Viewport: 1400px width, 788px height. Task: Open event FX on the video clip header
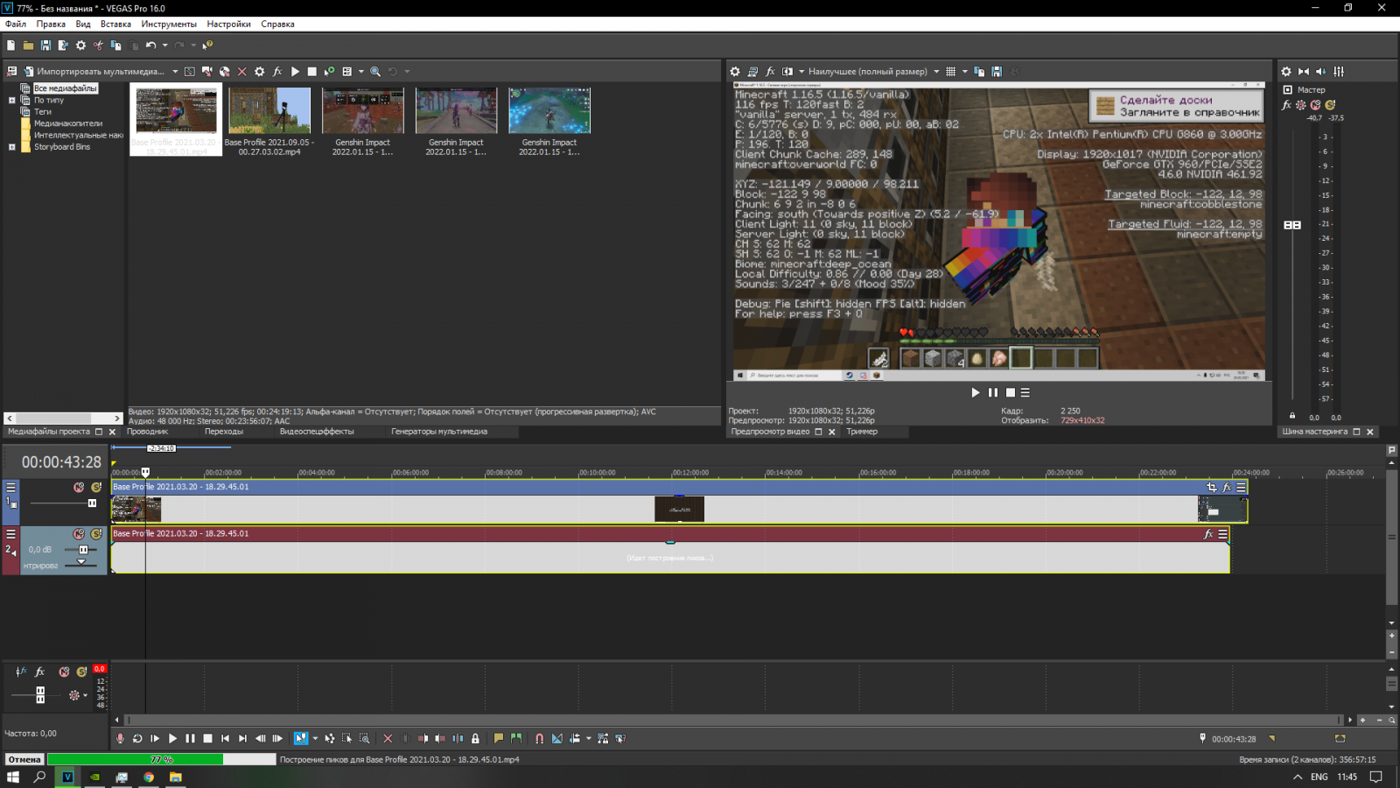pyautogui.click(x=1227, y=488)
